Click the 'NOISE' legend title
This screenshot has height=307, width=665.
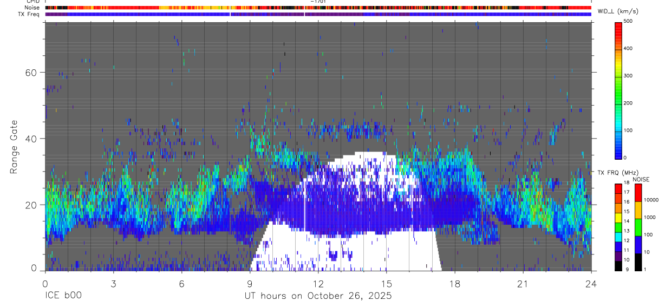click(x=641, y=179)
